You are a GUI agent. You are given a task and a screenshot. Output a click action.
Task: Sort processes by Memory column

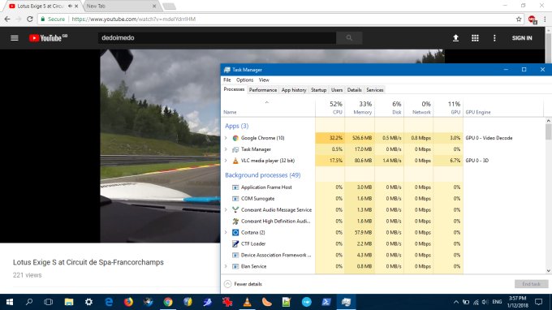(360, 108)
